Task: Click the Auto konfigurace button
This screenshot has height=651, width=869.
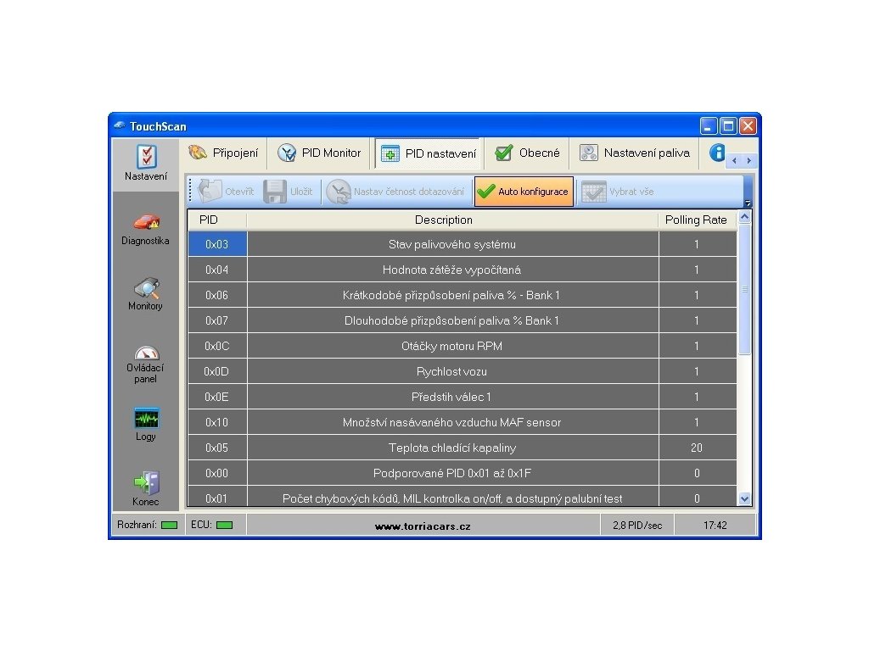Action: point(524,192)
